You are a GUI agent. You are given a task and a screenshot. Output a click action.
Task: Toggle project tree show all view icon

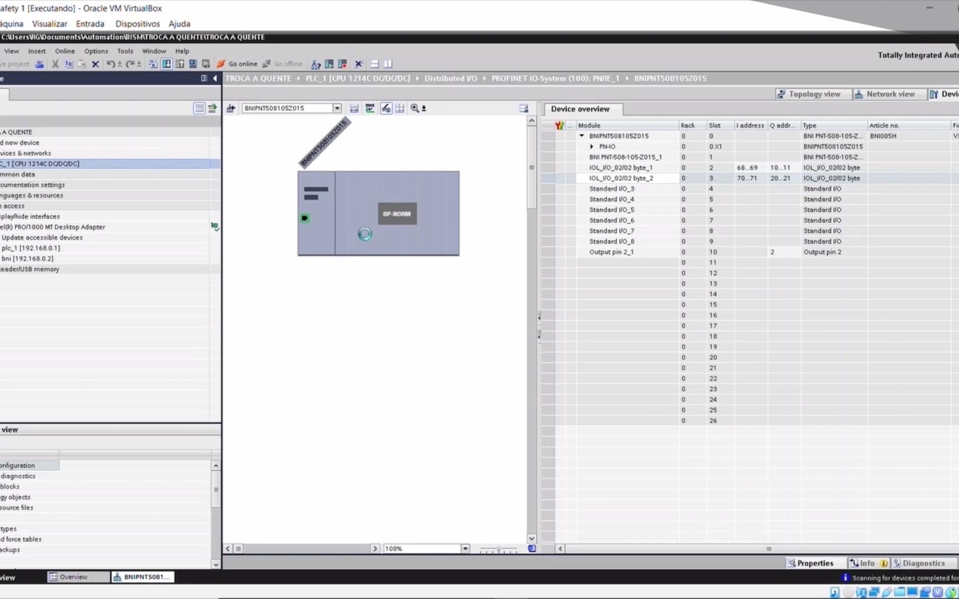[199, 108]
